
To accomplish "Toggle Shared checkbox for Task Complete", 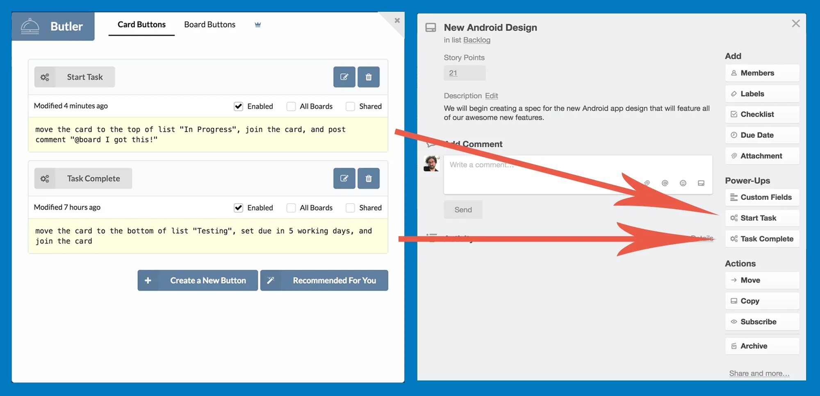I will [x=350, y=208].
